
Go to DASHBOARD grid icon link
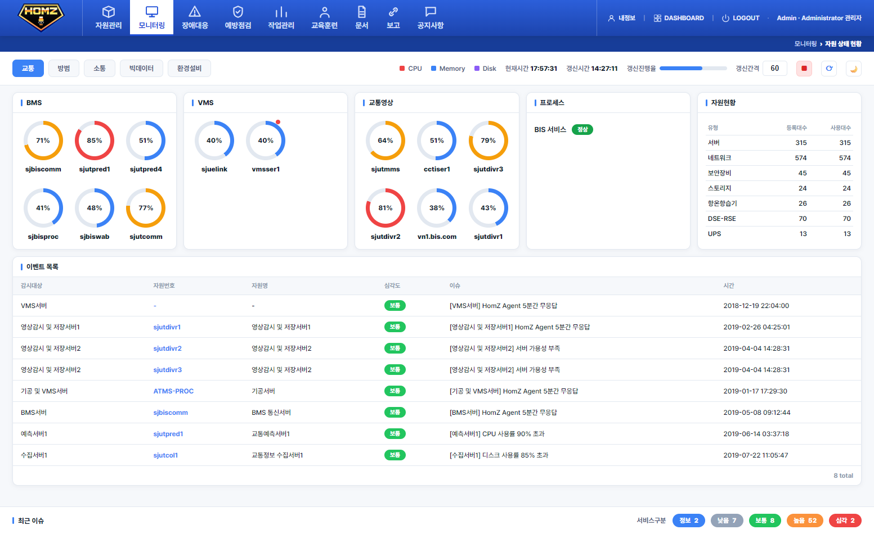point(679,18)
